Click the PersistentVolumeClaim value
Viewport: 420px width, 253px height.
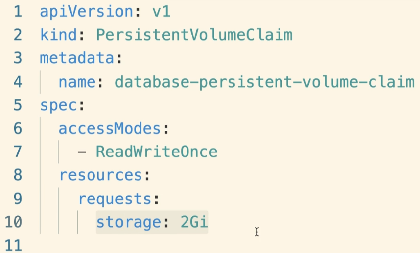point(194,35)
